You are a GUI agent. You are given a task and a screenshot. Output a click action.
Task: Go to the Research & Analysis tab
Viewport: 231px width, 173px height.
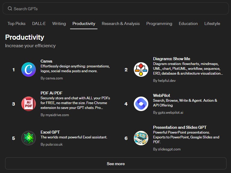tap(121, 23)
